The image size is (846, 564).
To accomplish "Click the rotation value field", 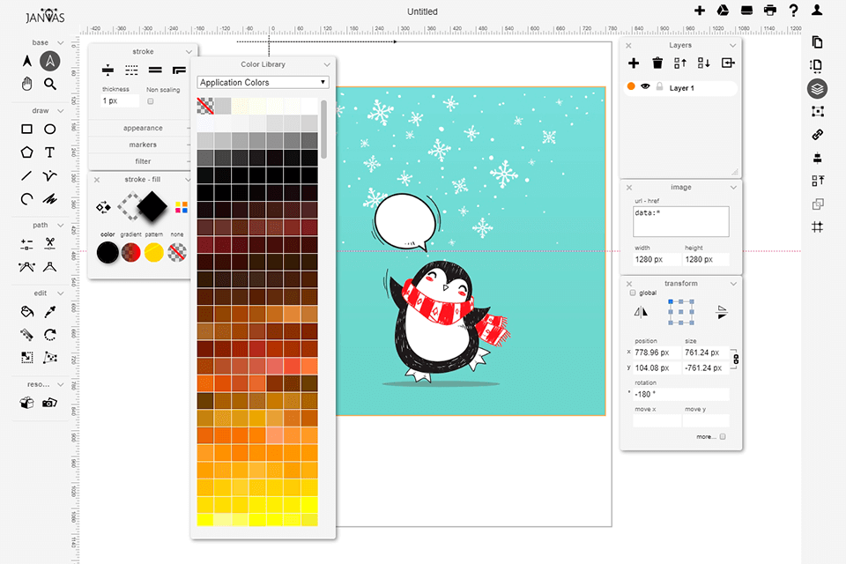I will pyautogui.click(x=681, y=394).
